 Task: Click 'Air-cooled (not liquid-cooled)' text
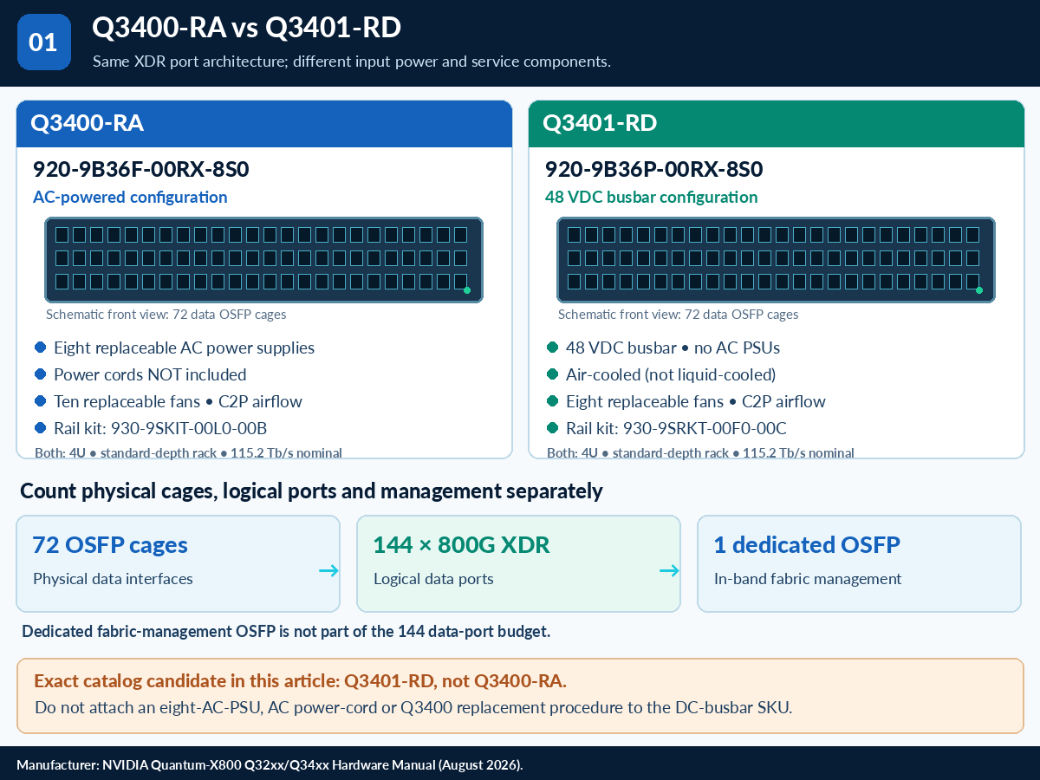pos(671,374)
